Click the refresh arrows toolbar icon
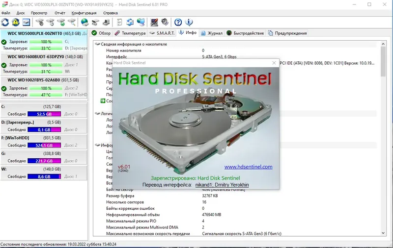This screenshot has width=393, height=248. 5,22
